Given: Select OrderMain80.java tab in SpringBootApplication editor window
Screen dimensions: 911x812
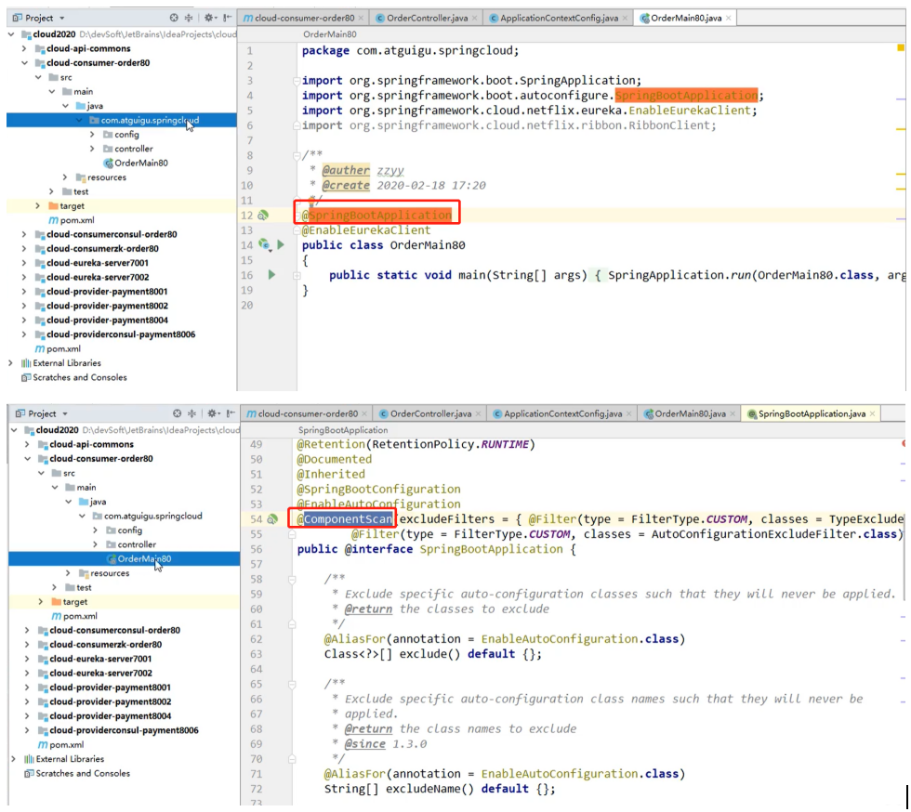Looking at the screenshot, I should pyautogui.click(x=690, y=413).
